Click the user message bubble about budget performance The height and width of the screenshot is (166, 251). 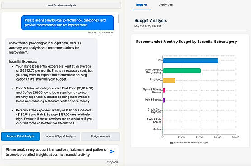click(67, 23)
